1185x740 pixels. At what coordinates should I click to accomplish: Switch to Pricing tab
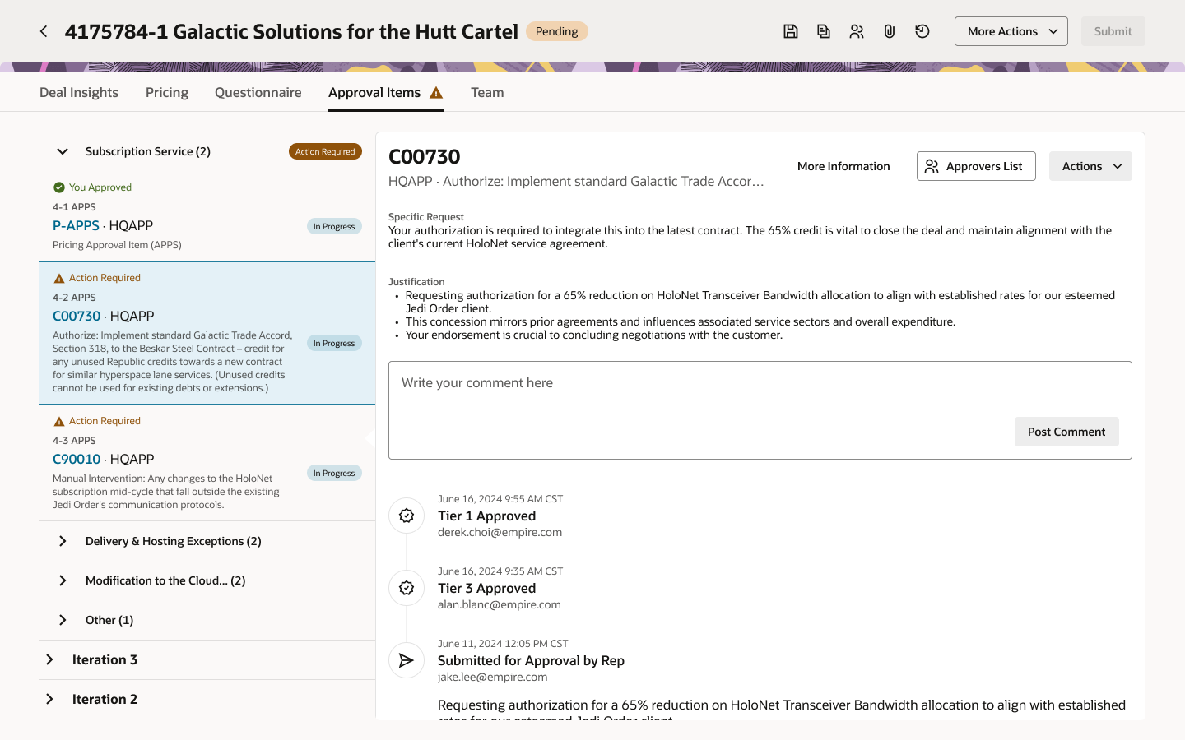point(167,93)
